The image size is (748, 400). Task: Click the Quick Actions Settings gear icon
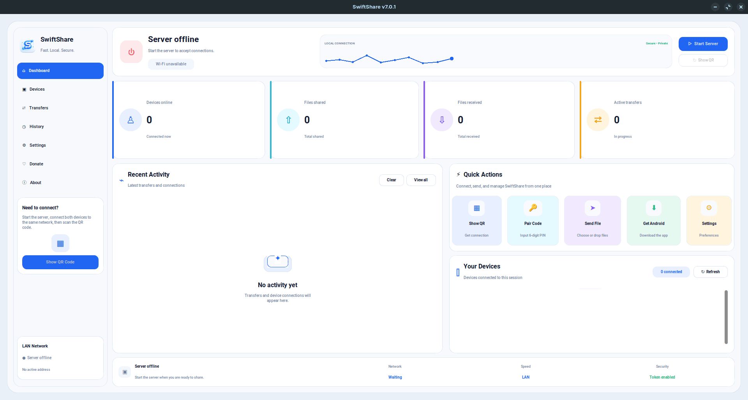pos(709,208)
